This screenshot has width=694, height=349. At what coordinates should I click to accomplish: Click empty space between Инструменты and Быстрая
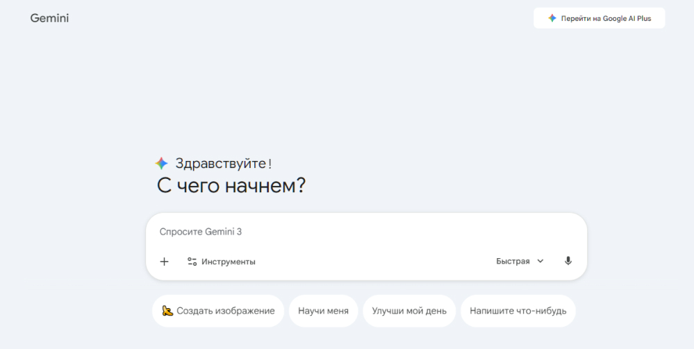(x=375, y=262)
